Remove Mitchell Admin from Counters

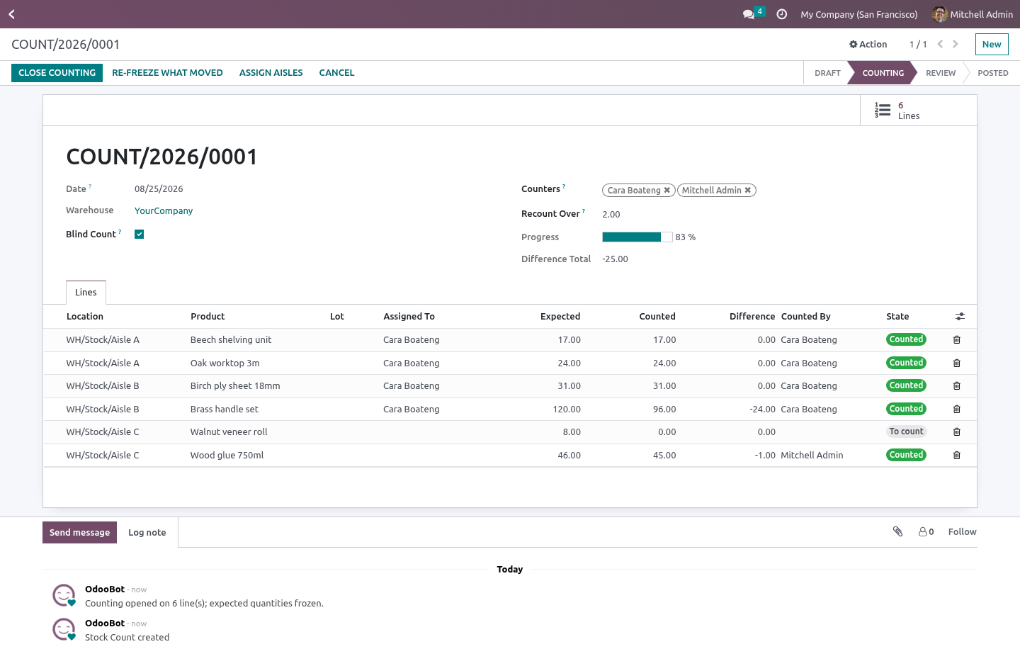tap(747, 190)
